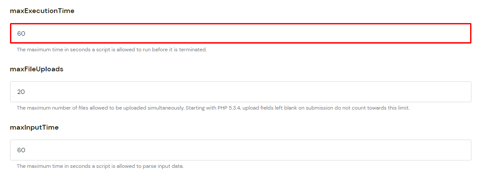Click the maxFileUploads heading label
The image size is (481, 177).
click(x=37, y=69)
